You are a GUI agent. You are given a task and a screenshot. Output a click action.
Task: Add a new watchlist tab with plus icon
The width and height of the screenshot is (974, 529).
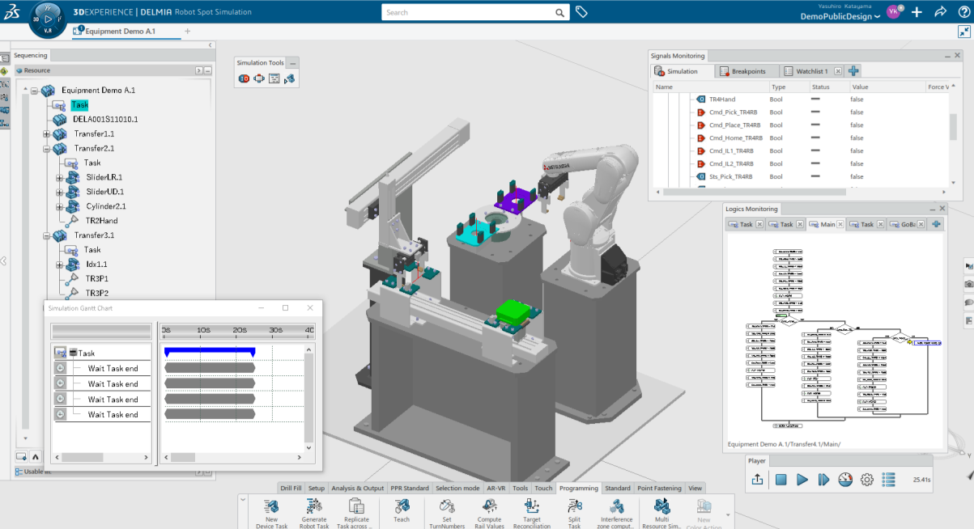pos(853,71)
